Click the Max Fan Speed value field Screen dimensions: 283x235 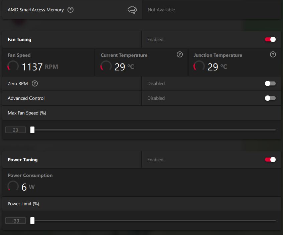tap(15, 130)
